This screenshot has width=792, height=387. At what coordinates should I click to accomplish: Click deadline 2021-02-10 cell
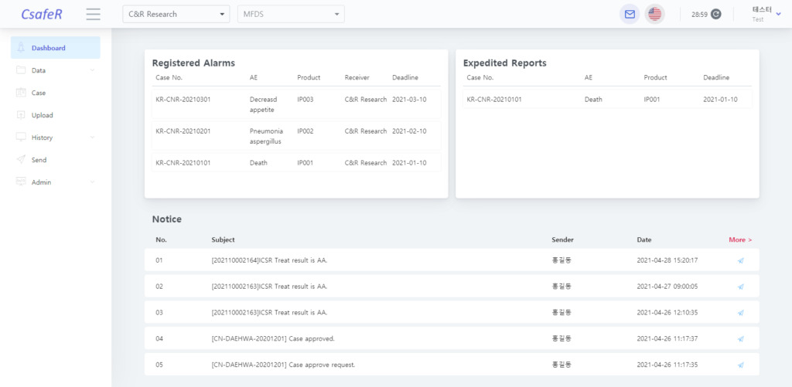[x=409, y=131]
